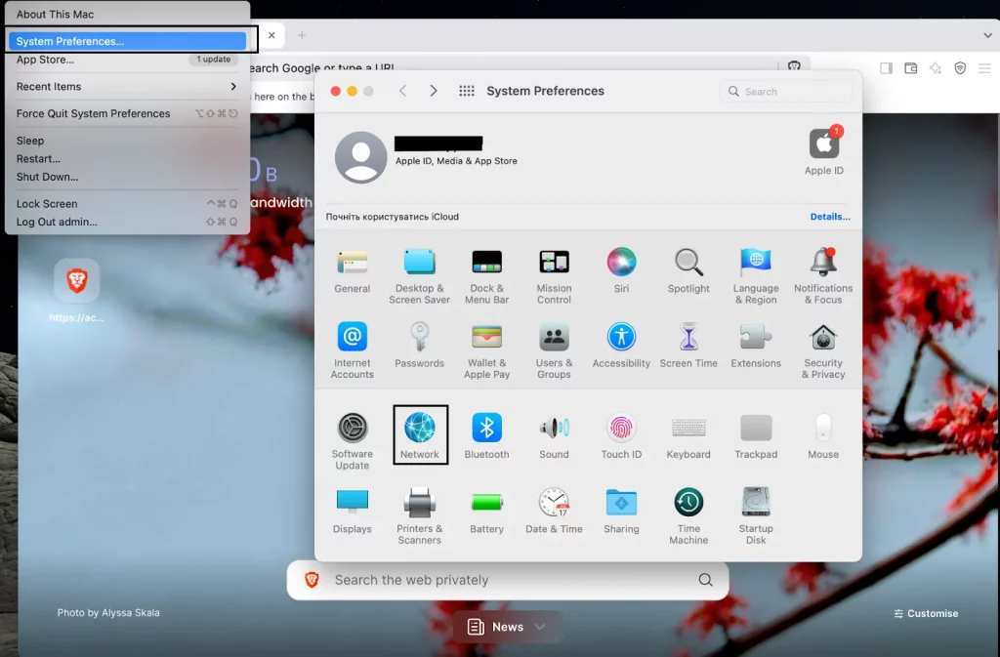Open Mission Control settings
This screenshot has width=1000, height=657.
pos(554,276)
